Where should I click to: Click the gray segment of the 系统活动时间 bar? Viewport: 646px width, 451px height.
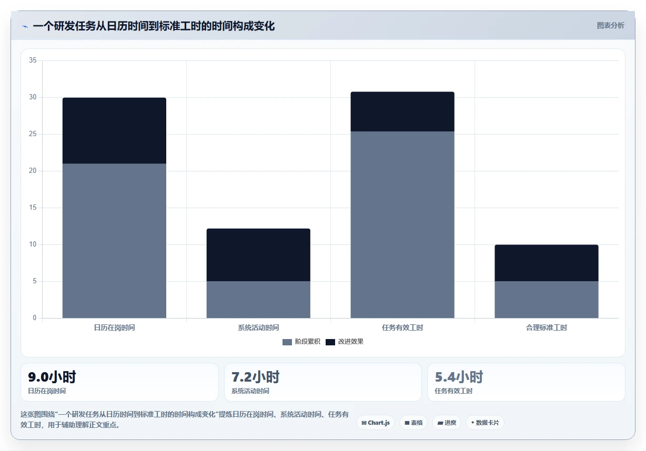258,300
